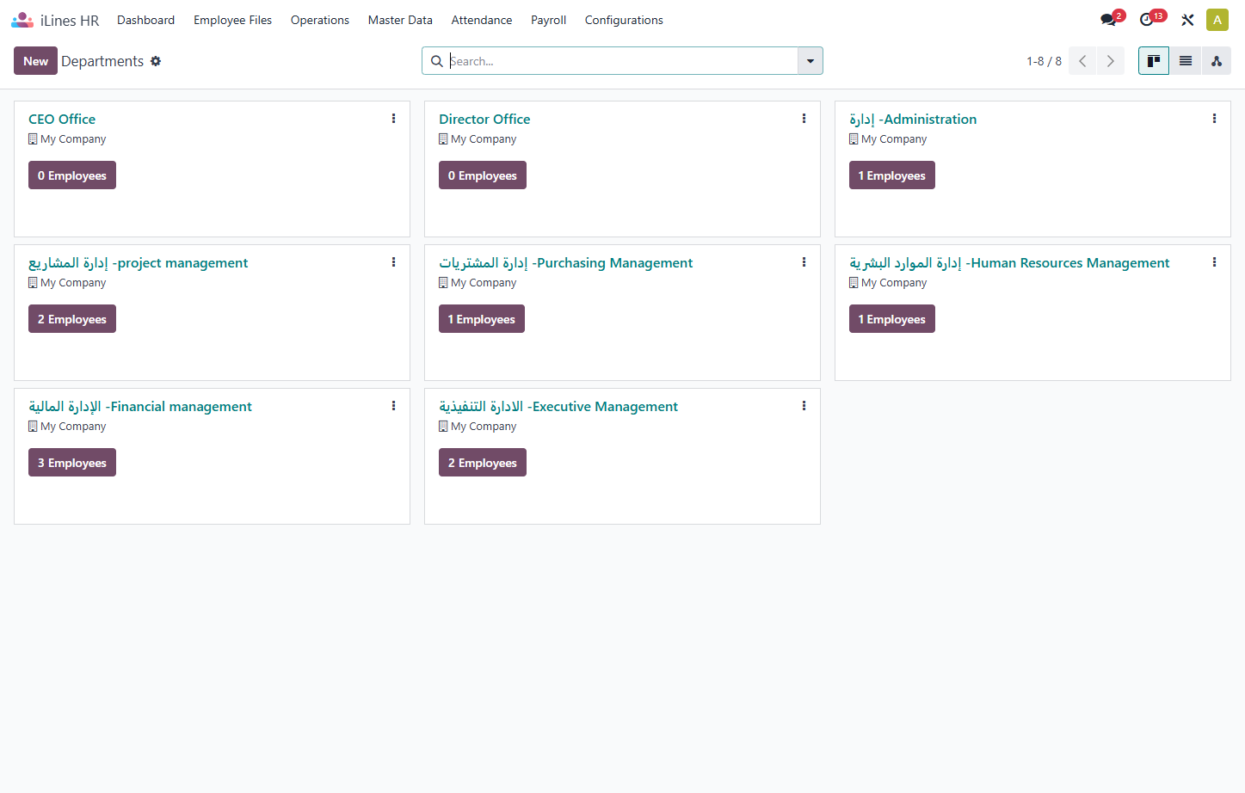Screen dimensions: 1245x793
Task: Open the Human Resources Management department title
Action: point(1009,262)
